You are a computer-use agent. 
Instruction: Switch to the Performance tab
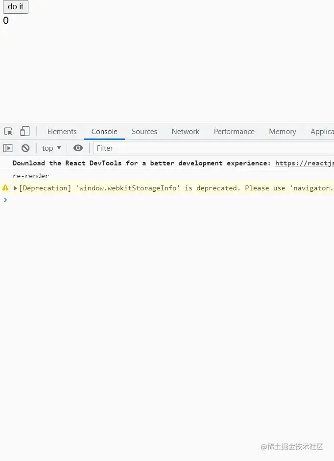click(x=234, y=132)
